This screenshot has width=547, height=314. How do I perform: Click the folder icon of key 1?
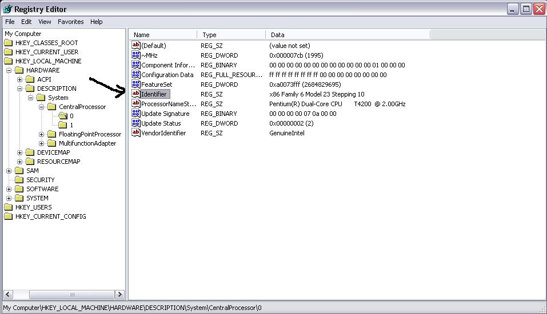pyautogui.click(x=63, y=125)
